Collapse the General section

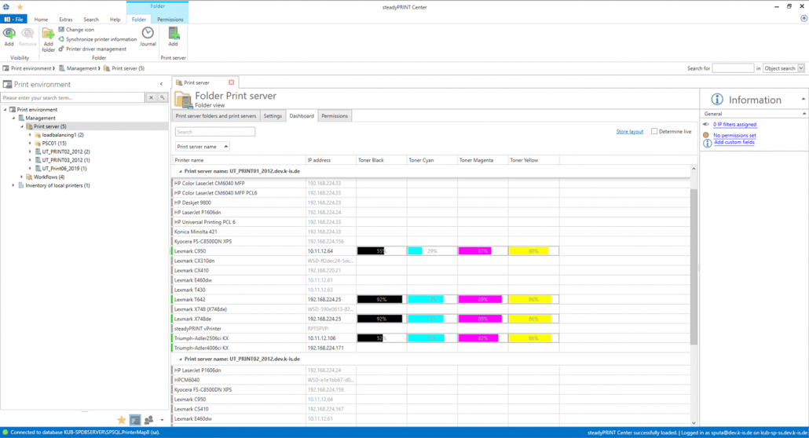(804, 114)
